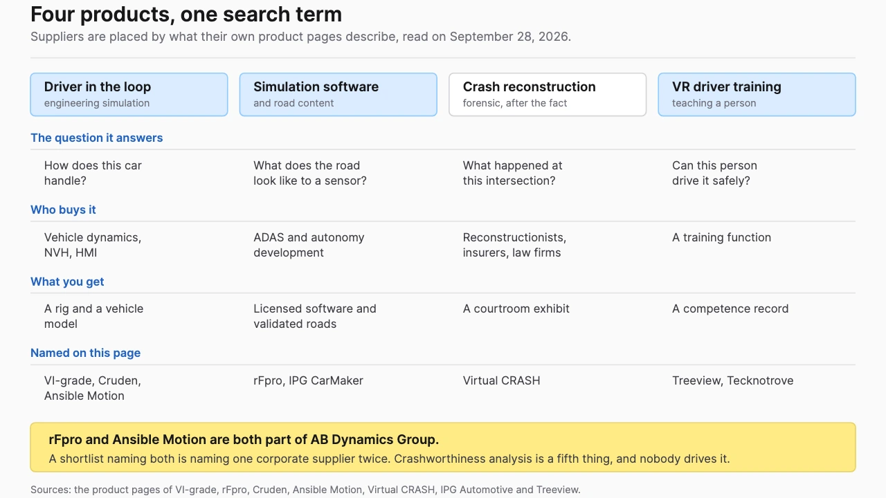Toggle the VR driver training card
This screenshot has height=498, width=886.
(x=757, y=95)
